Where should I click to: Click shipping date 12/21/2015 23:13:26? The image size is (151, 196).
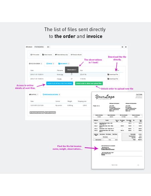37,105
